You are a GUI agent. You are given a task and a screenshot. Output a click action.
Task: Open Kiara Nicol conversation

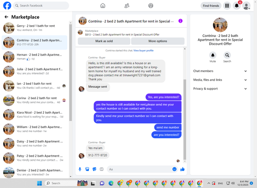tap(34, 115)
